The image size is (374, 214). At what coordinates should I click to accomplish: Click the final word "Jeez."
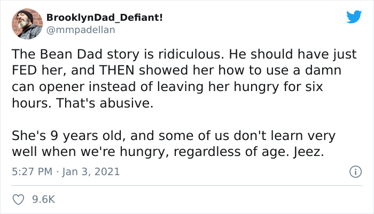pos(309,152)
